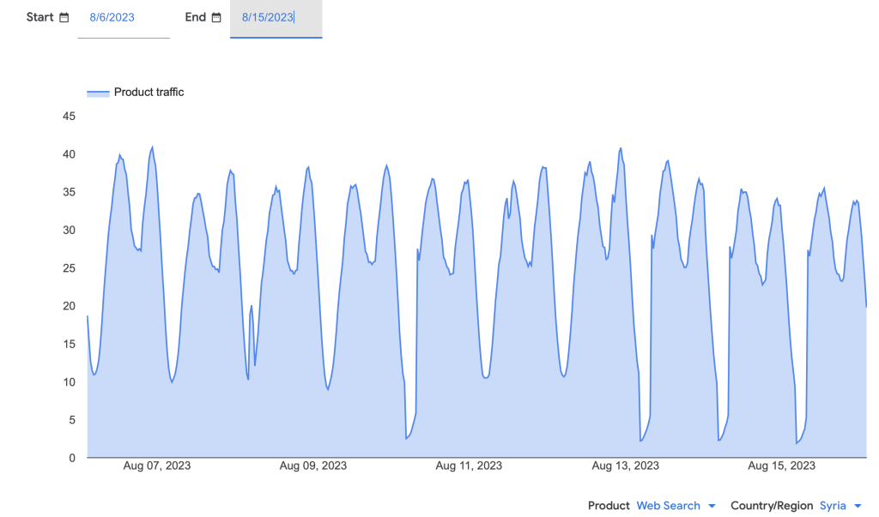The height and width of the screenshot is (517, 879).
Task: Click the Start label text
Action: 39,17
